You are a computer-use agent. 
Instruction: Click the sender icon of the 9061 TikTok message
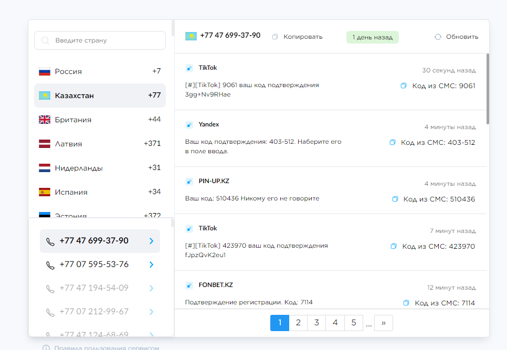point(189,68)
